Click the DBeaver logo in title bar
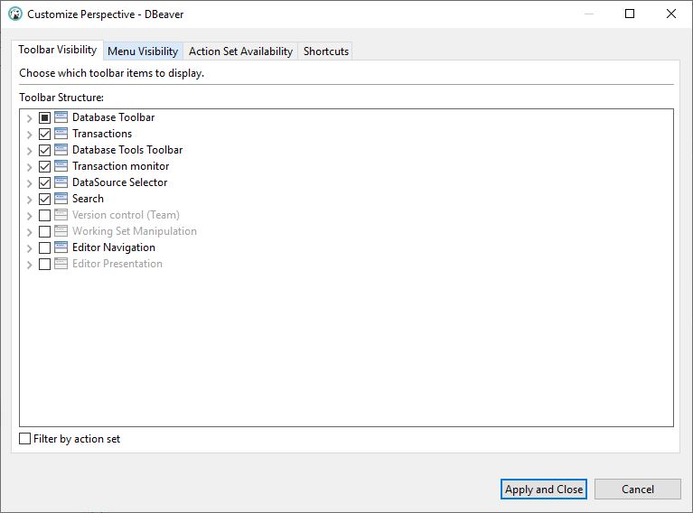Image resolution: width=693 pixels, height=513 pixels. 15,14
